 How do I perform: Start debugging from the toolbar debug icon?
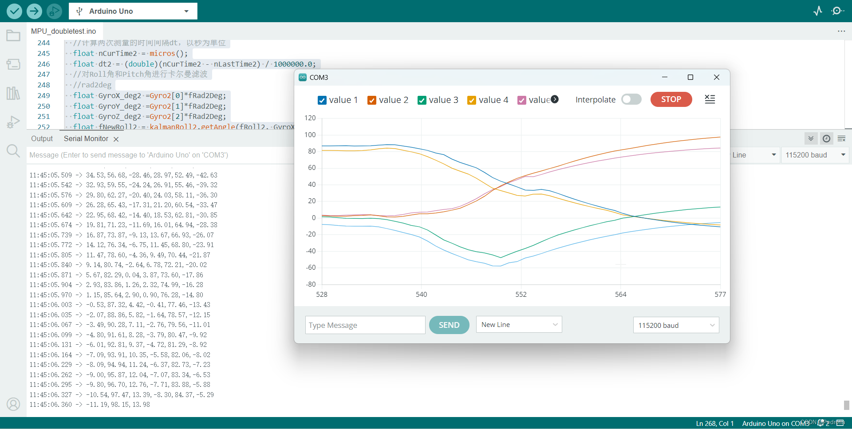click(x=54, y=11)
